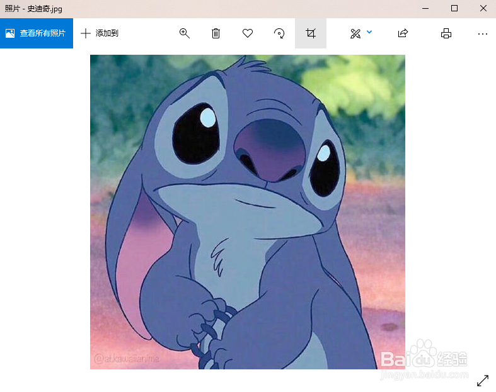Open the 查看所有照片 gallery button
496x392 pixels.
point(37,33)
